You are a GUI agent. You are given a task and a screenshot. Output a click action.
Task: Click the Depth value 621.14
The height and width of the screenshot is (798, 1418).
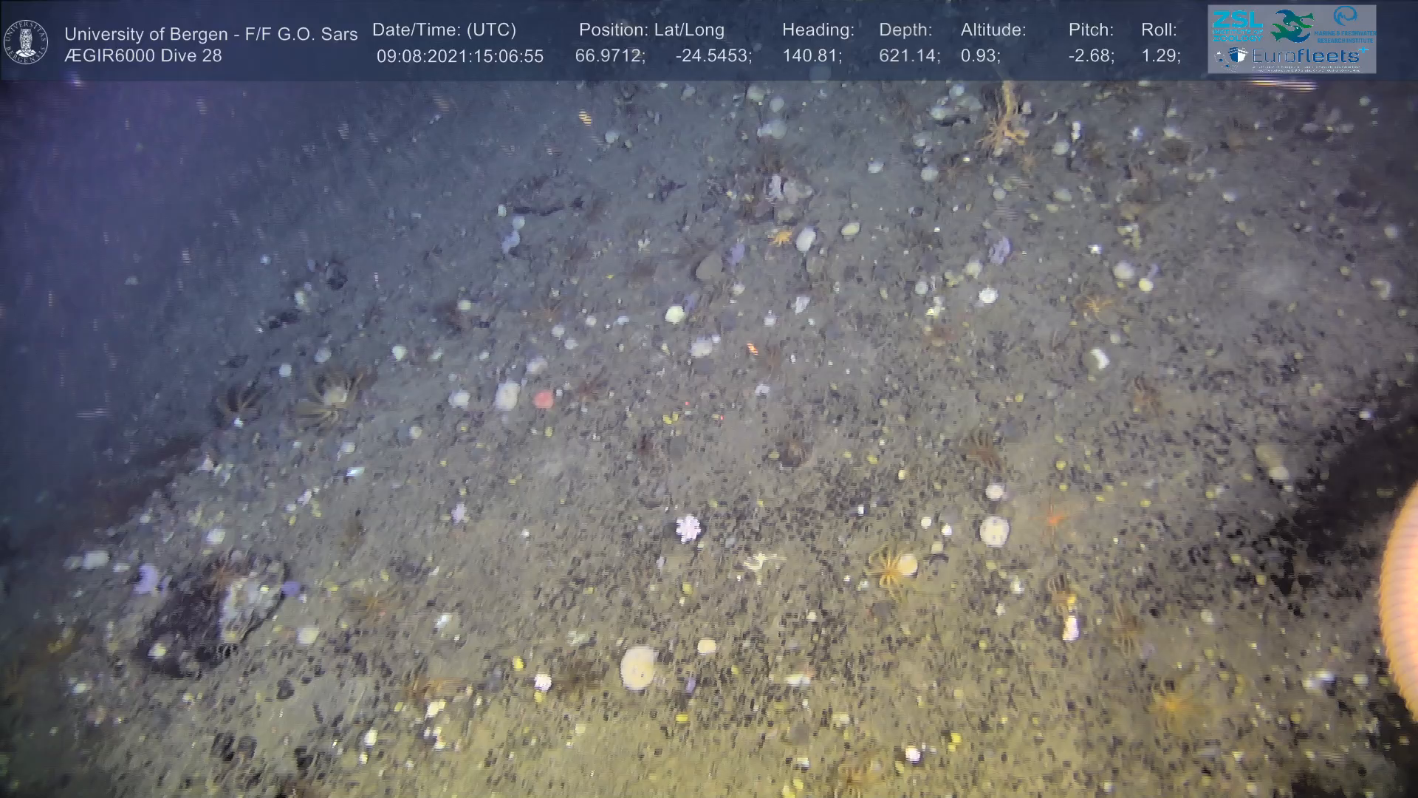(x=909, y=56)
